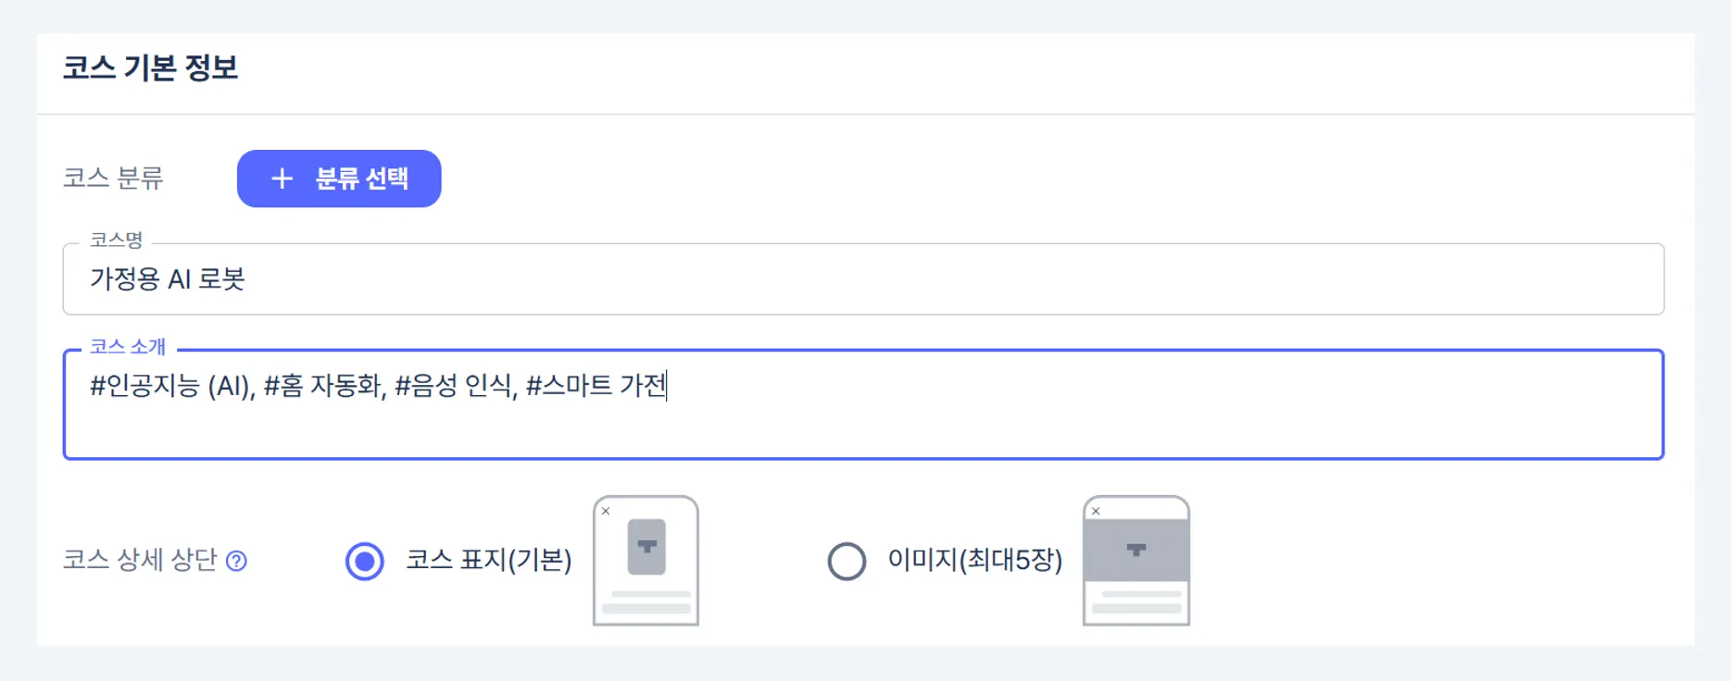
Task: Open the 코스 상세 상단 help icon
Action: (x=237, y=561)
